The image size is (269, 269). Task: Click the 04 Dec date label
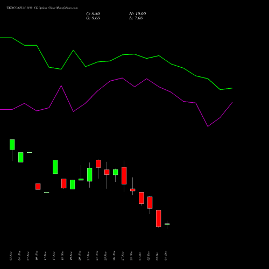[166, 256]
